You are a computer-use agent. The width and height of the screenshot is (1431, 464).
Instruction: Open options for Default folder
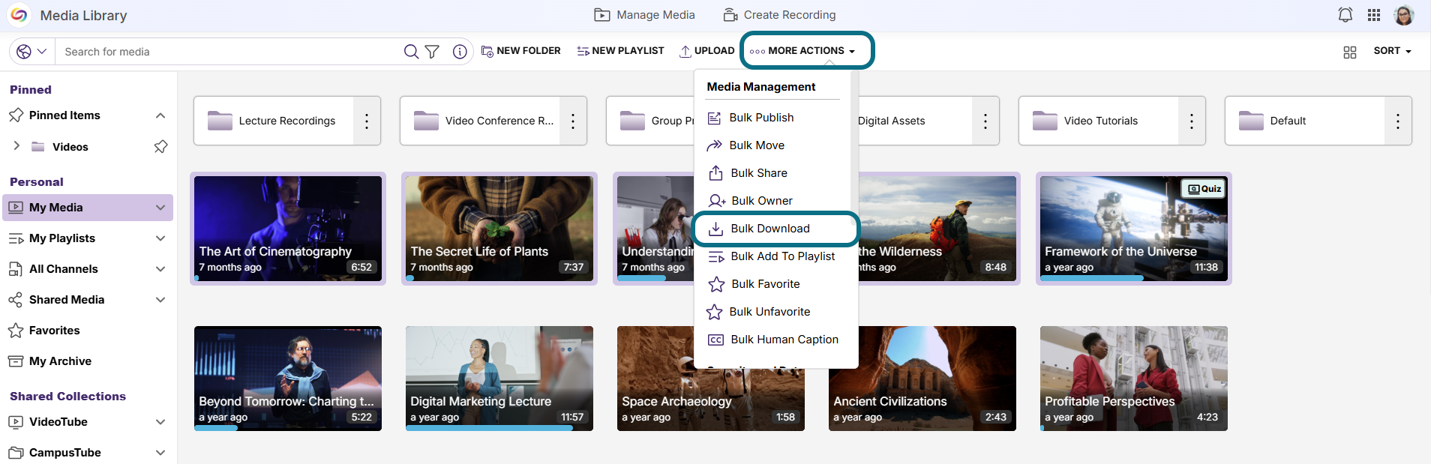pyautogui.click(x=1398, y=121)
